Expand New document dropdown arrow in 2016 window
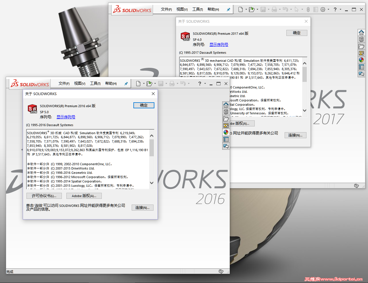The width and height of the screenshot is (368, 283). point(144,84)
